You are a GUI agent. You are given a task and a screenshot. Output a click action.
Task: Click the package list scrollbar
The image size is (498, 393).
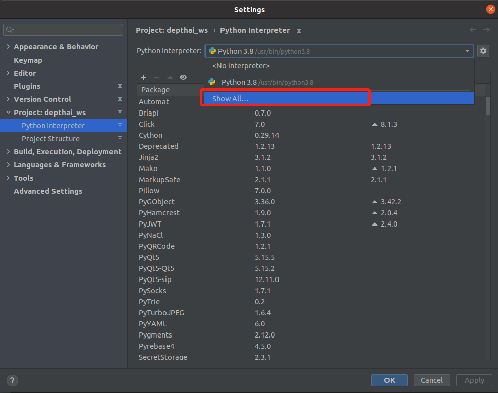(487, 106)
